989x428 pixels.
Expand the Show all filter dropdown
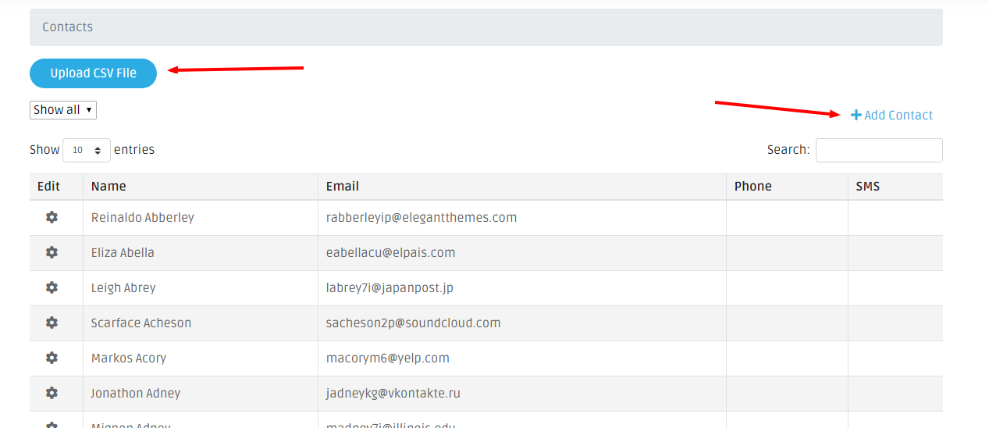(62, 110)
